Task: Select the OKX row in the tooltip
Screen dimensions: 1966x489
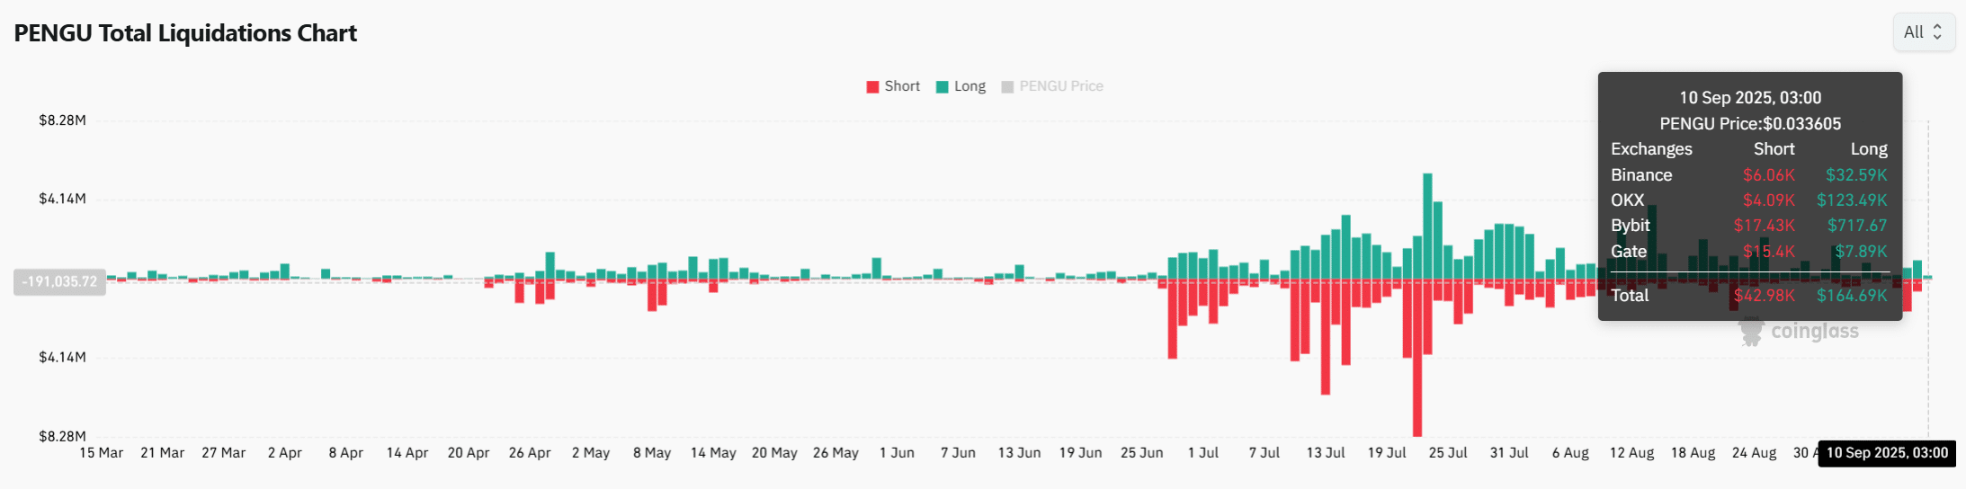Action: point(1748,200)
